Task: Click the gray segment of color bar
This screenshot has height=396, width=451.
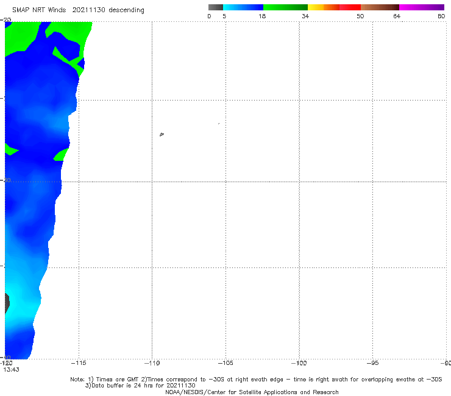Action: click(x=215, y=7)
